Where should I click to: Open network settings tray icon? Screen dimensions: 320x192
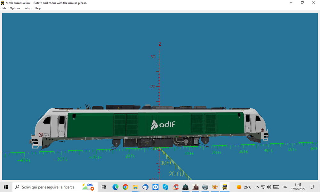click(x=263, y=187)
